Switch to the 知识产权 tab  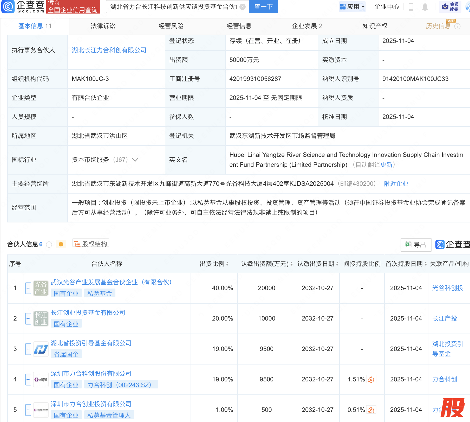click(x=375, y=26)
